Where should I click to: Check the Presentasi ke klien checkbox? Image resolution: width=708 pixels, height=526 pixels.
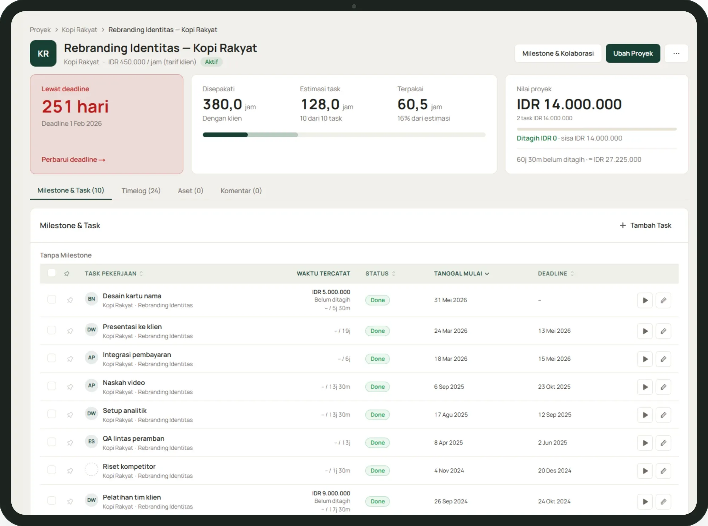52,330
